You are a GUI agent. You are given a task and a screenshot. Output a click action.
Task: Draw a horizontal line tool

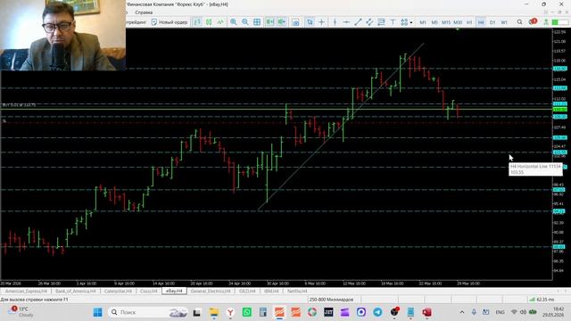tap(346, 22)
